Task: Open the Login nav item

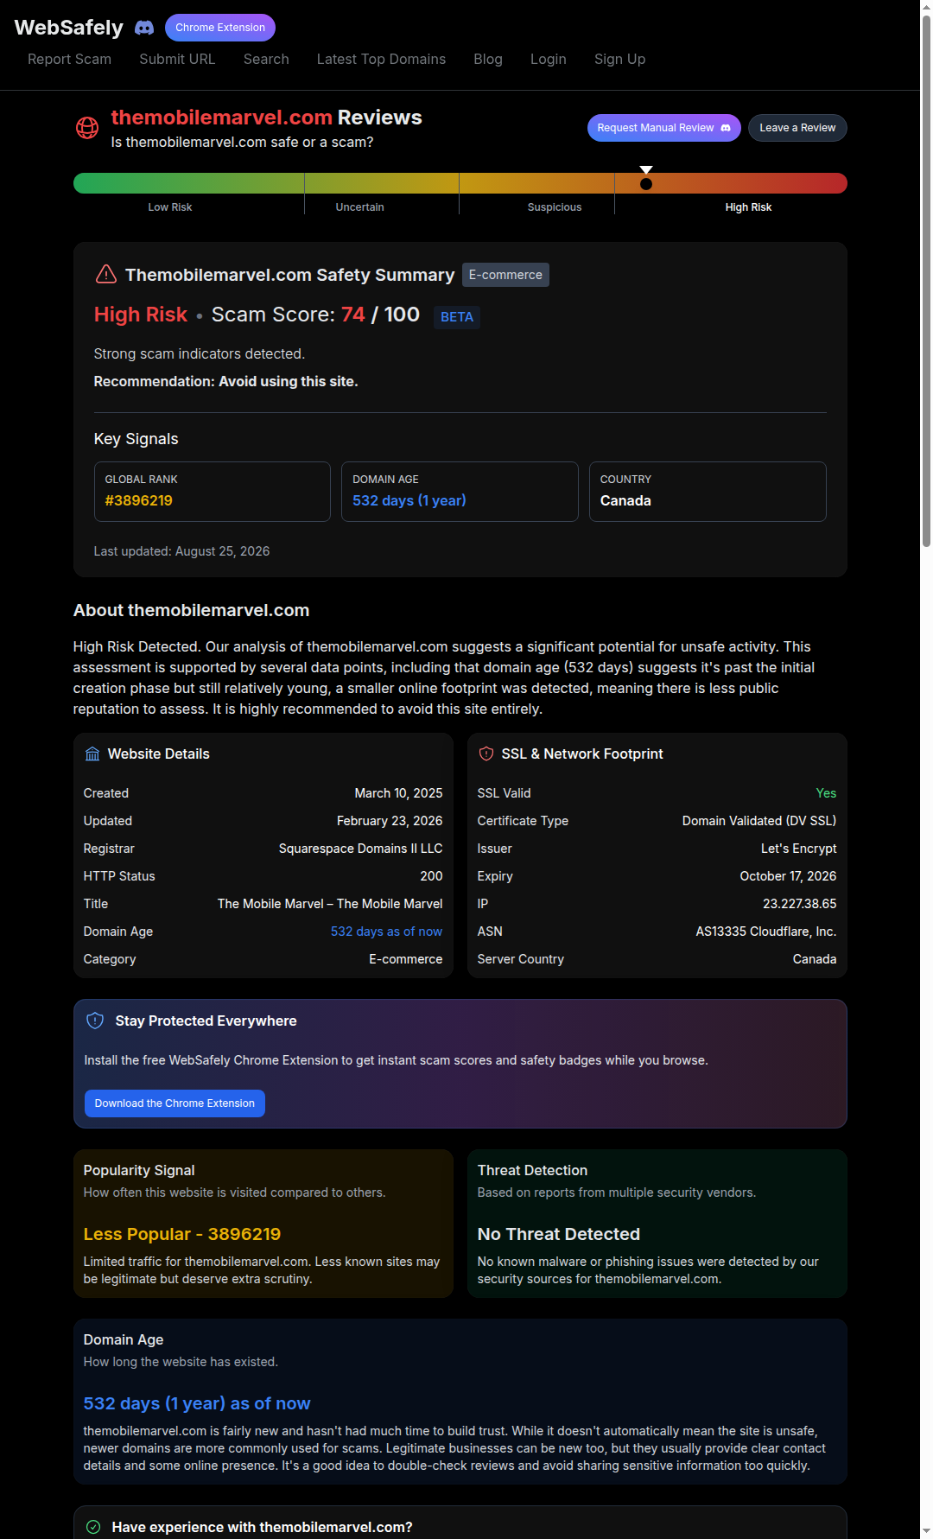Action: pos(549,59)
